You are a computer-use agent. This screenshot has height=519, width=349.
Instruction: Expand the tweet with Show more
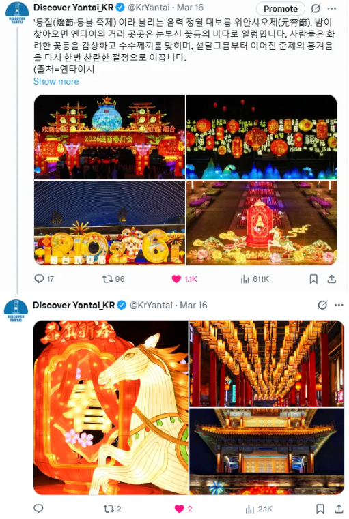pos(56,81)
